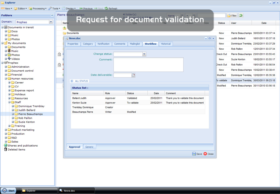Collapse the Folders panel with double-arrow icon

(x=52, y=15)
